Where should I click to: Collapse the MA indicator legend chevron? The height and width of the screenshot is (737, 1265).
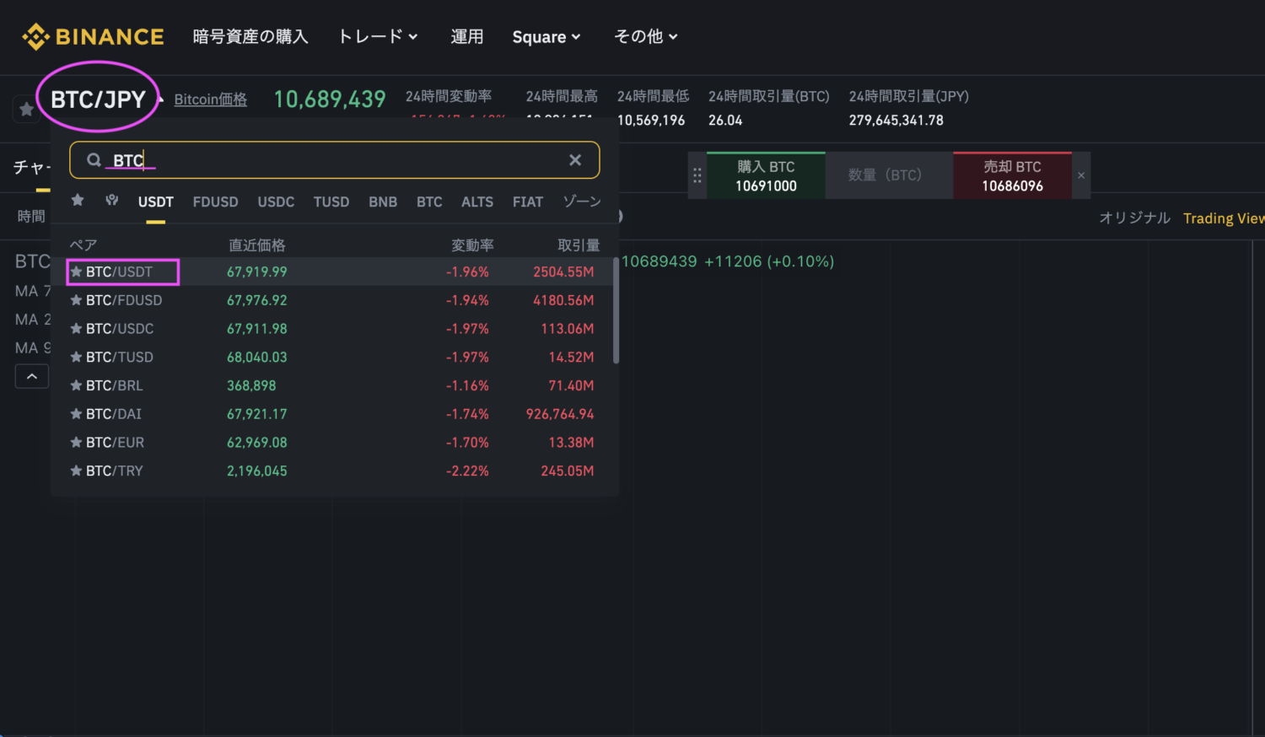[x=32, y=376]
